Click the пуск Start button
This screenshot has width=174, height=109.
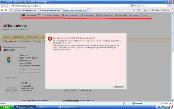7,107
